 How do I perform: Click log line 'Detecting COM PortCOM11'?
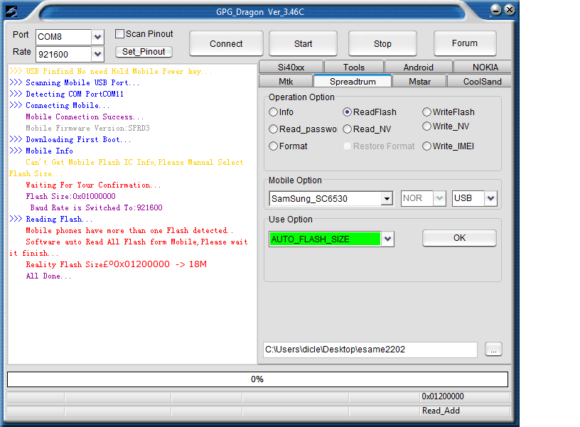[x=67, y=94]
